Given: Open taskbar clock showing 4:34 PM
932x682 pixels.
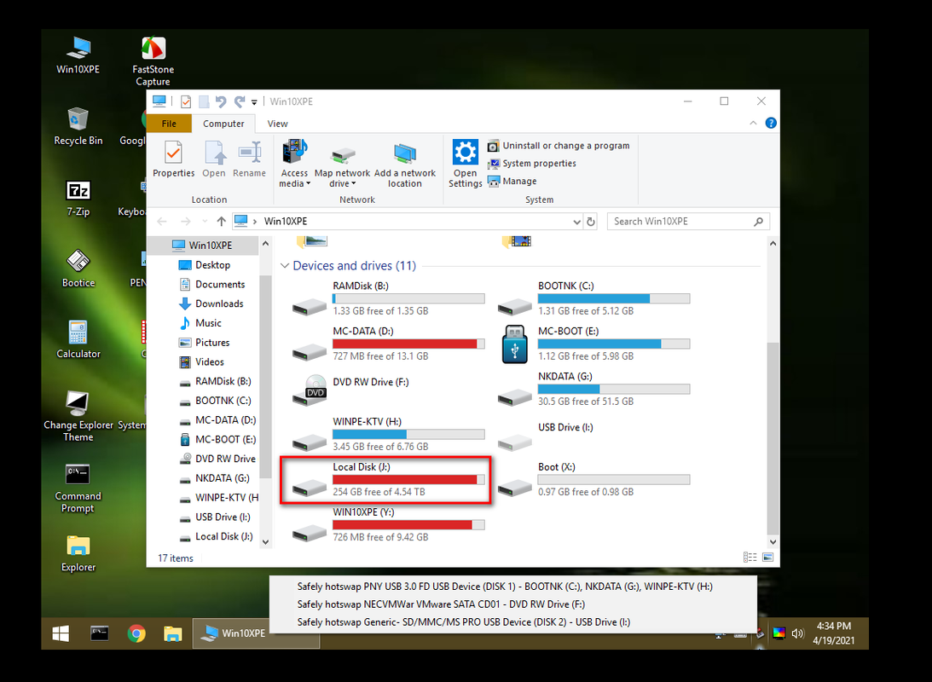Looking at the screenshot, I should [833, 633].
